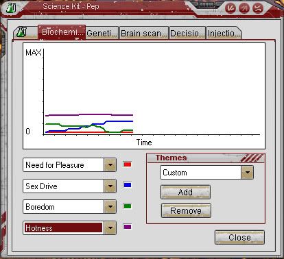Expand the Custom themes dropdown

[x=247, y=173]
